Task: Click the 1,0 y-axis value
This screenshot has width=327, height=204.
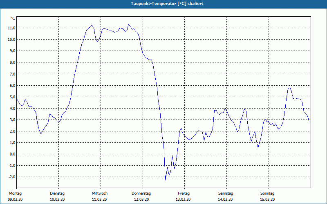Action: click(12, 143)
